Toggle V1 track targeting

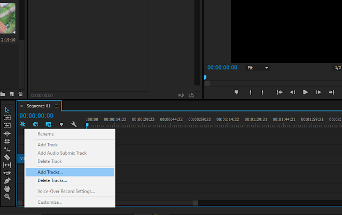pos(21,158)
